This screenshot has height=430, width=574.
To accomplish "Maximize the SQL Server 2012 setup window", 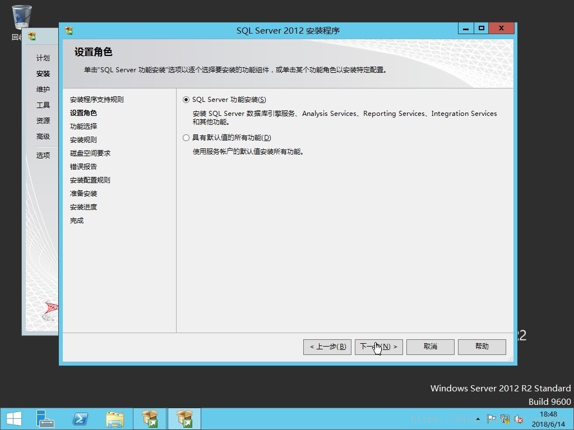I will tap(481, 28).
